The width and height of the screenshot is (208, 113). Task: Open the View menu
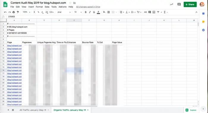24,7
